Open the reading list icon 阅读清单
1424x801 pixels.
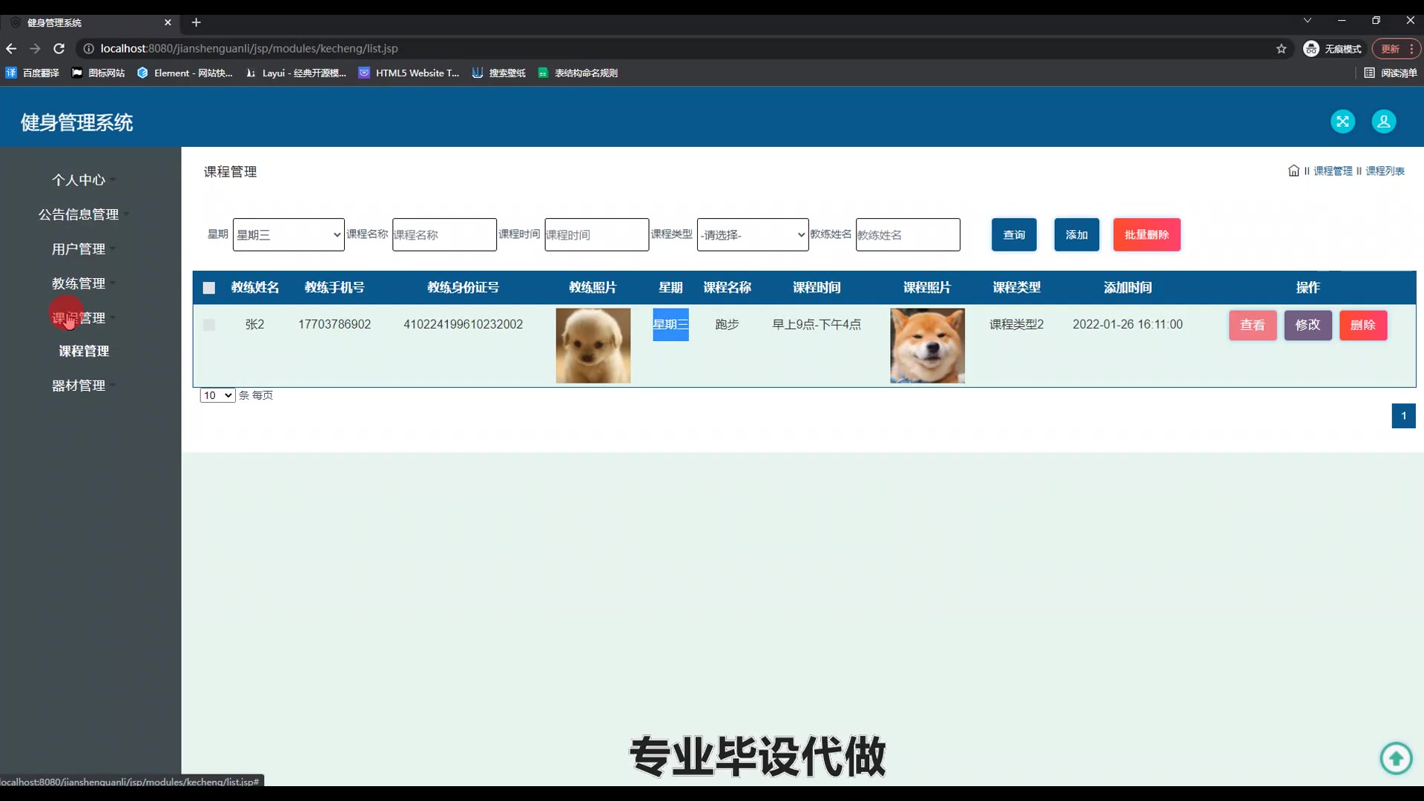click(x=1390, y=73)
